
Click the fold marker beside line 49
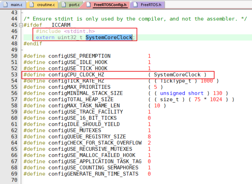point(21,50)
